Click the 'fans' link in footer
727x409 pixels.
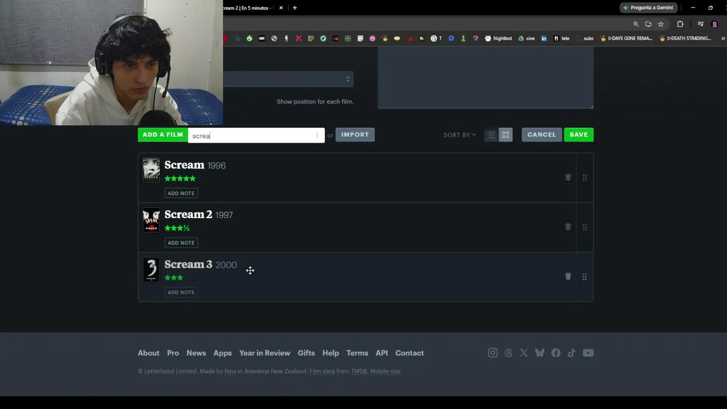[x=230, y=372]
